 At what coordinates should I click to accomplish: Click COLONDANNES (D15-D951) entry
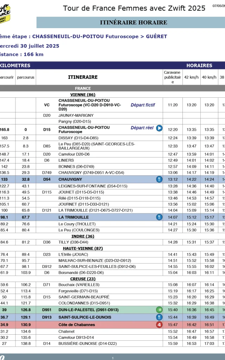(84, 303)
